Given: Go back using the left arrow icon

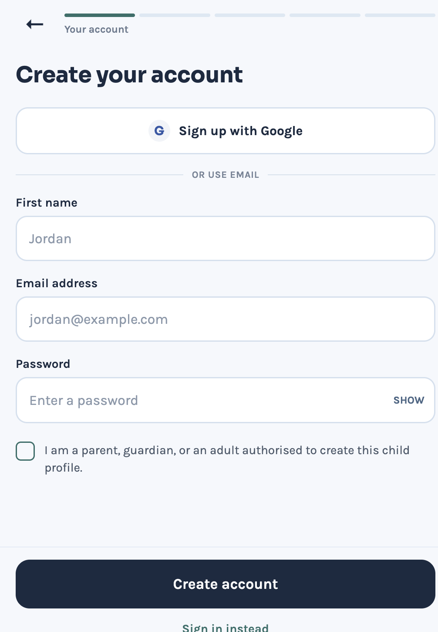Looking at the screenshot, I should coord(35,24).
